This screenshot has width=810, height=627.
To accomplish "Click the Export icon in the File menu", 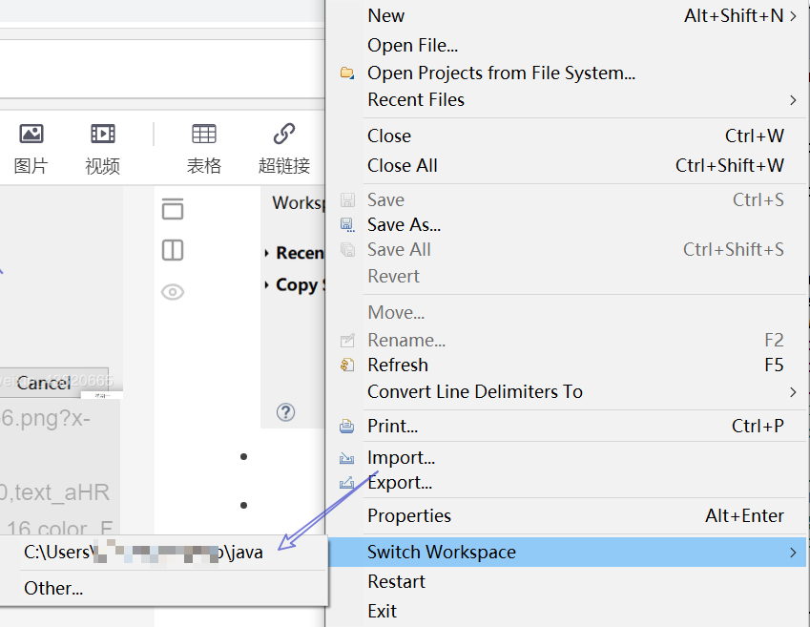I will pos(347,483).
